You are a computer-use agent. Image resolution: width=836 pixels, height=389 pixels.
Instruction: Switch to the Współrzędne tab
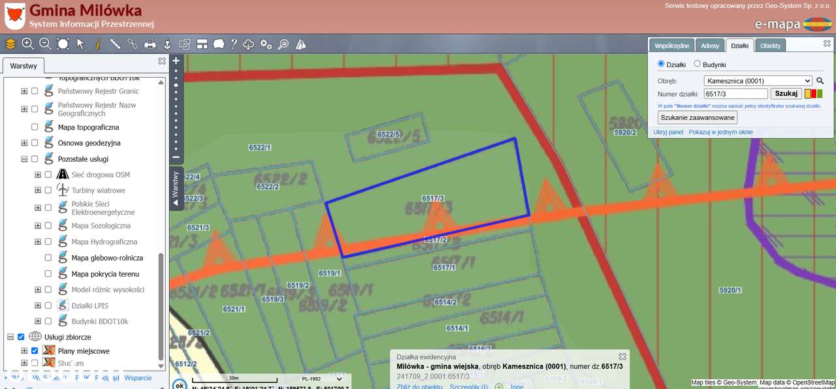coord(671,46)
